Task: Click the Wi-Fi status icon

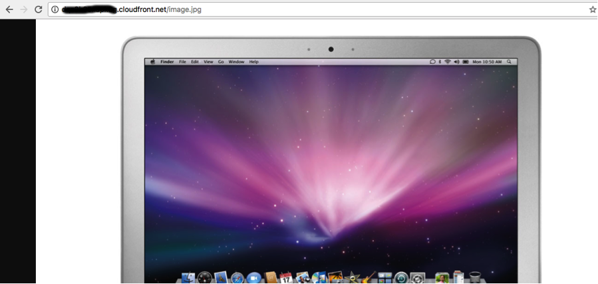Action: pos(448,61)
